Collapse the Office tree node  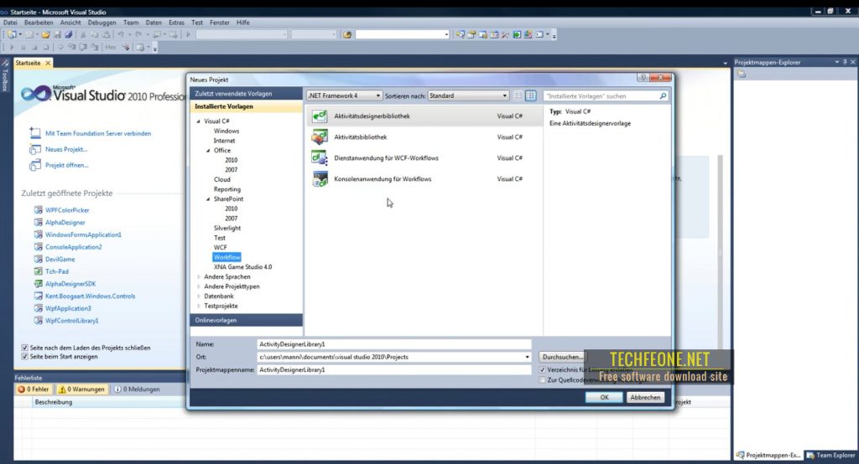(x=208, y=151)
